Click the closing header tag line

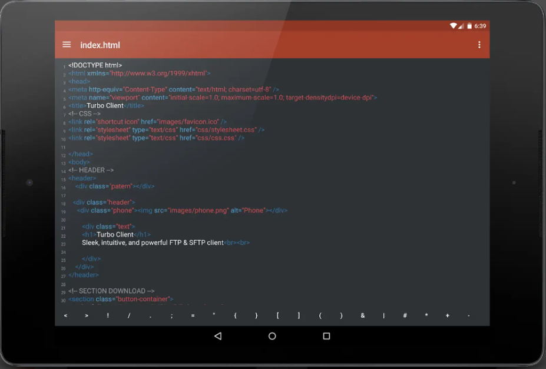[84, 275]
